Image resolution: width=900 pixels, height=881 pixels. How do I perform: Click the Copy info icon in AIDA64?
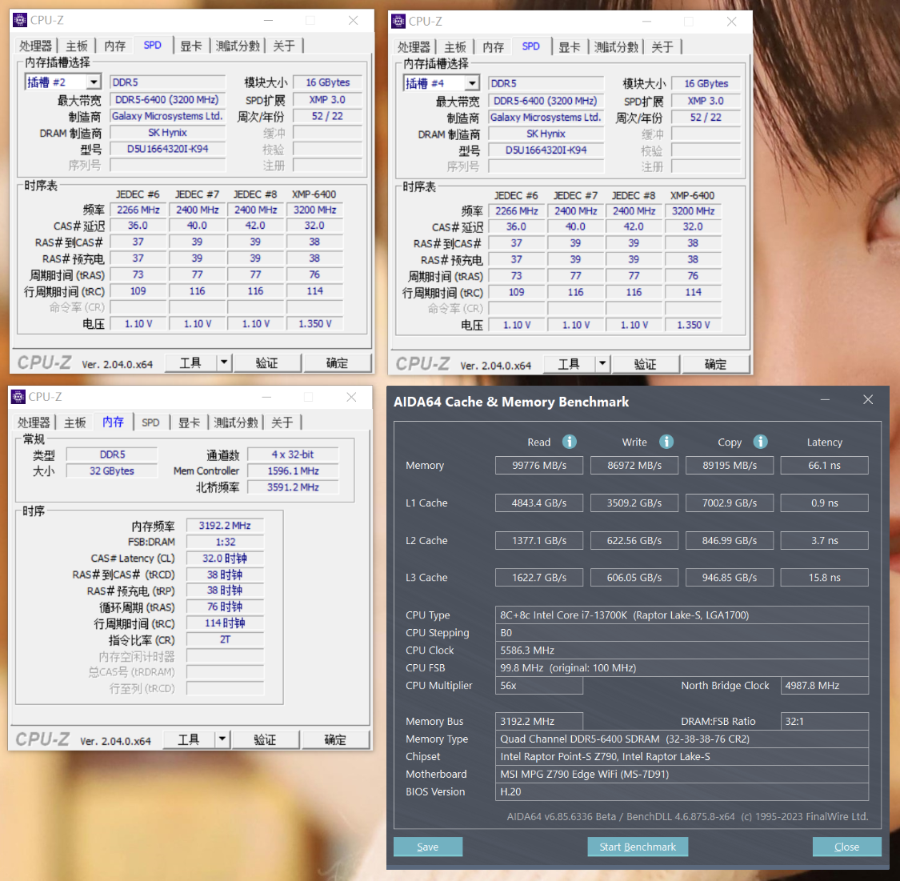[x=760, y=442]
